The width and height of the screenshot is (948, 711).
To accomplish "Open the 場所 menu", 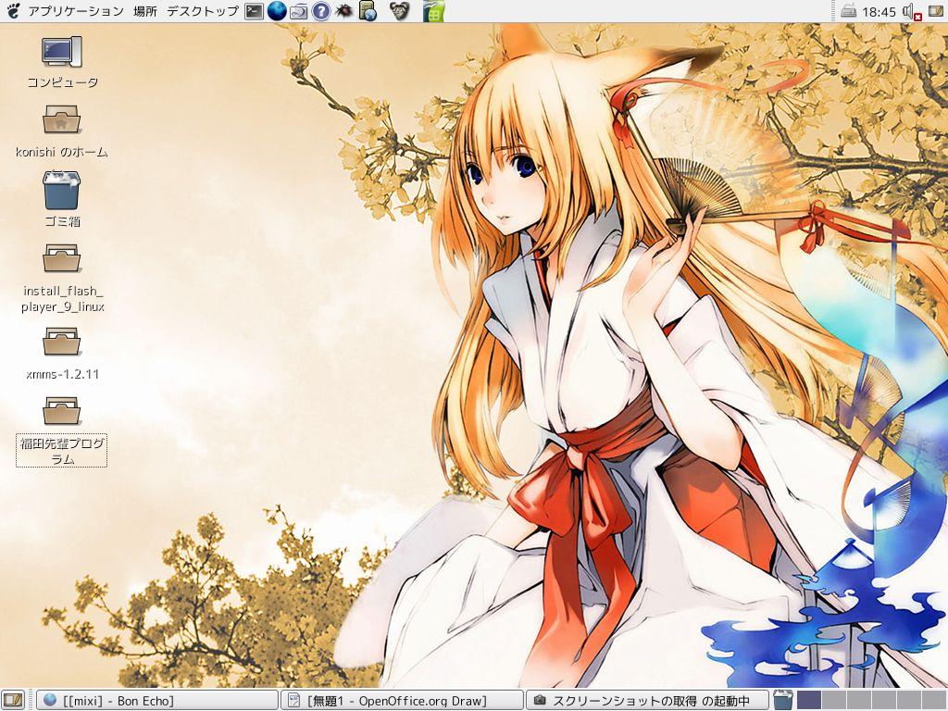I will pyautogui.click(x=145, y=11).
